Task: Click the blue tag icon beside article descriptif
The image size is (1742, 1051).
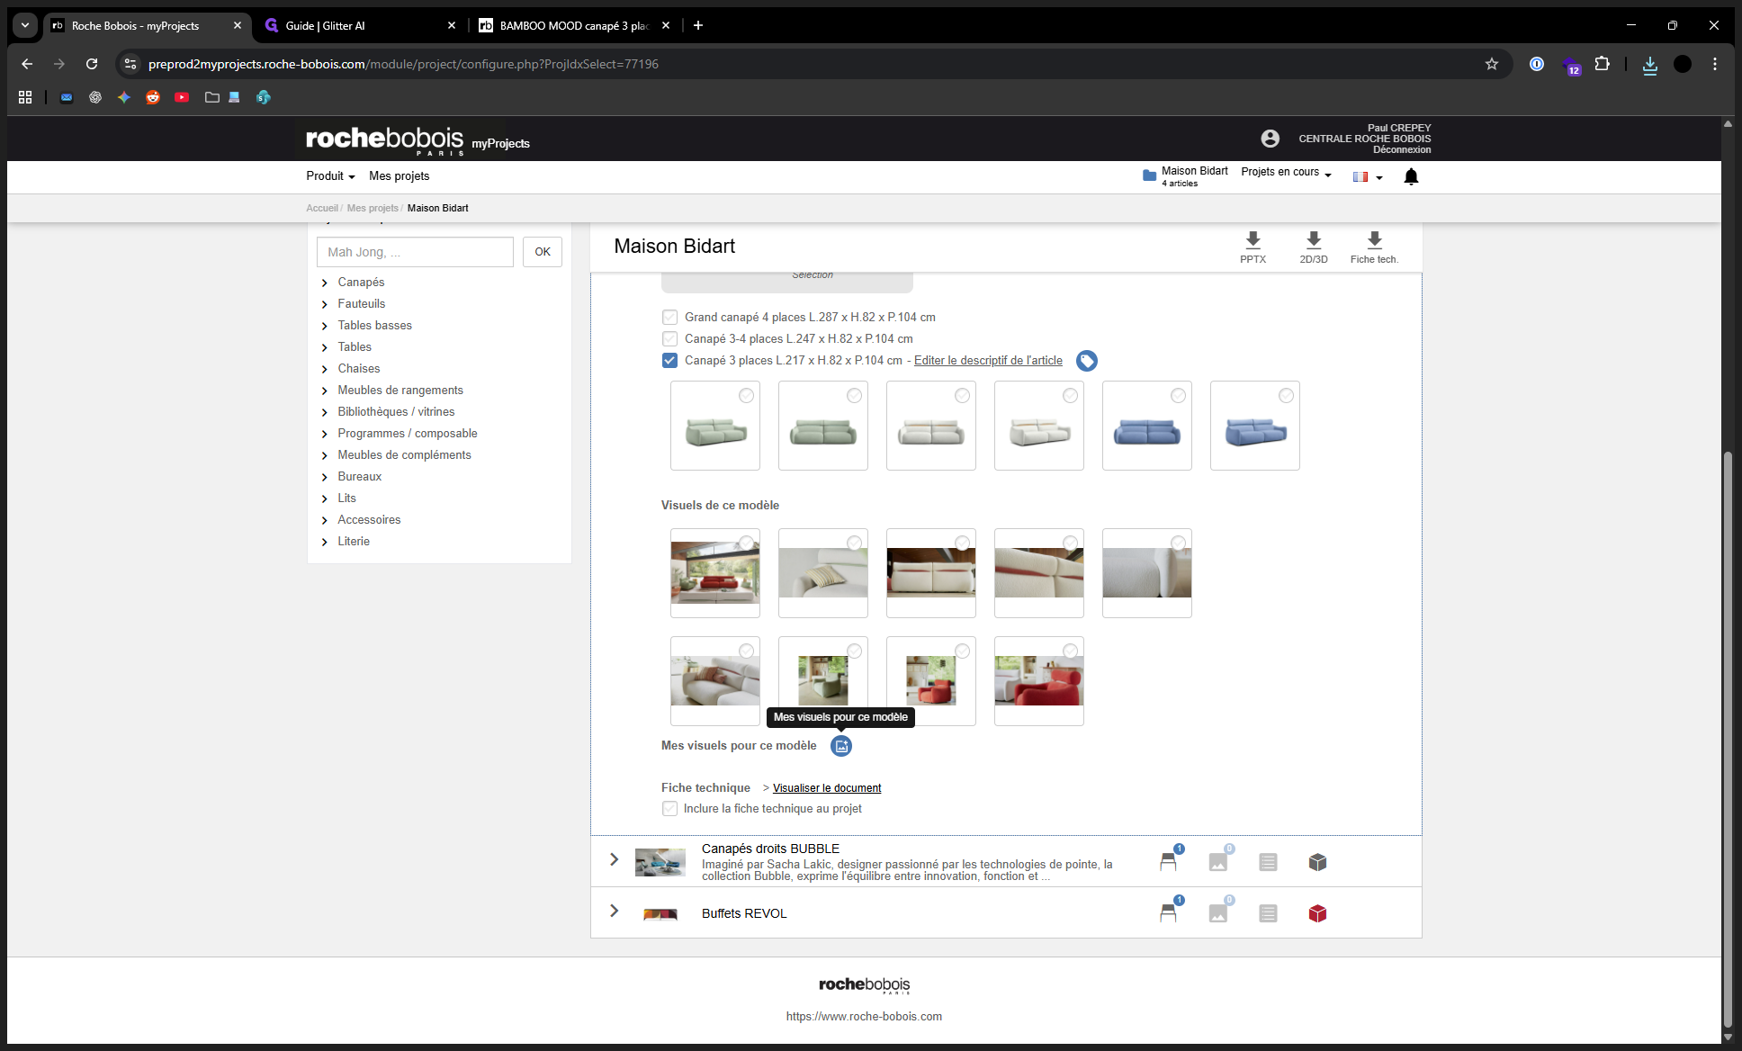Action: click(1087, 361)
